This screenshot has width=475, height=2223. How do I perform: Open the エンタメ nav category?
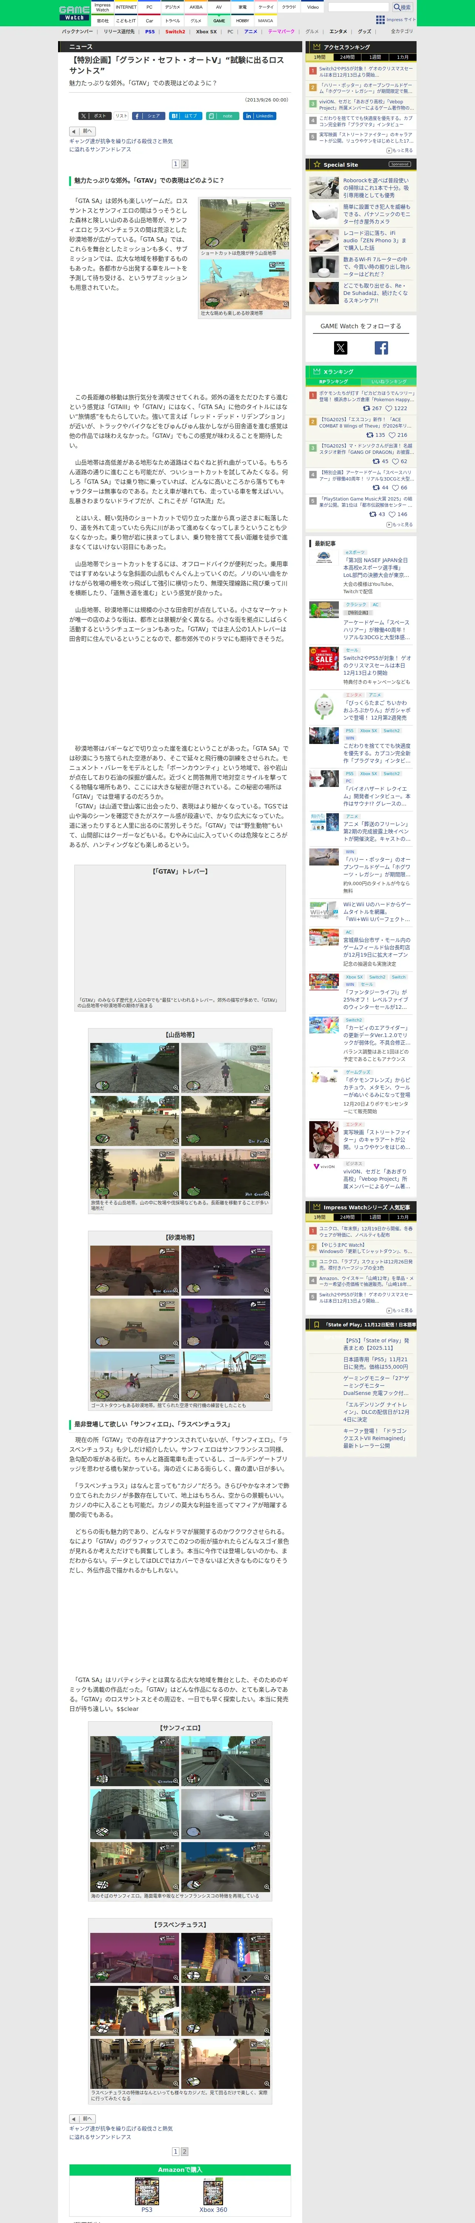point(338,31)
